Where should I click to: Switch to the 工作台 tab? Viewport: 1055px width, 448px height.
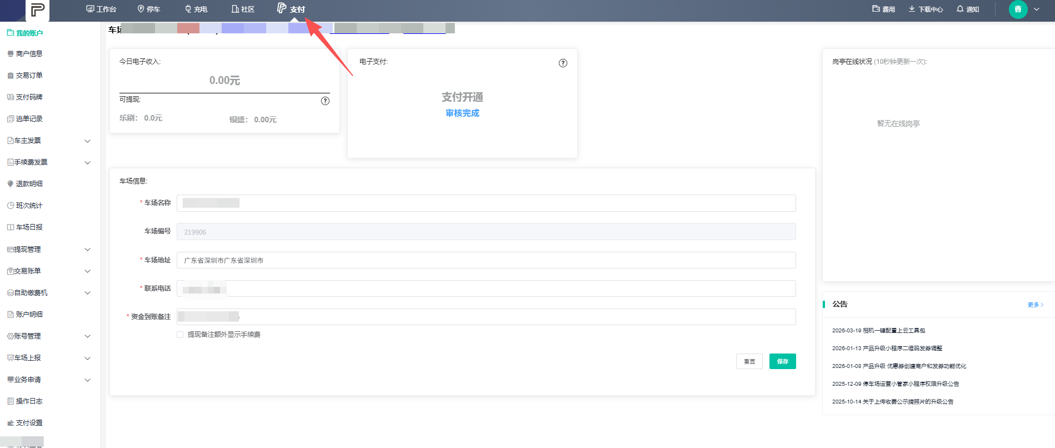coord(101,9)
